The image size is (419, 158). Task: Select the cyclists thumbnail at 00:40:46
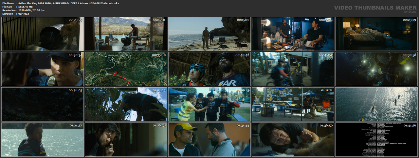pos(209,69)
